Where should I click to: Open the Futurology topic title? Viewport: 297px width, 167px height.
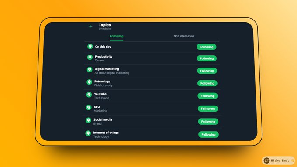tap(102, 82)
